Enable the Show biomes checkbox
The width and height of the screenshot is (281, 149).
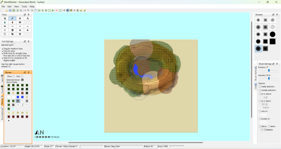(x=14, y=76)
